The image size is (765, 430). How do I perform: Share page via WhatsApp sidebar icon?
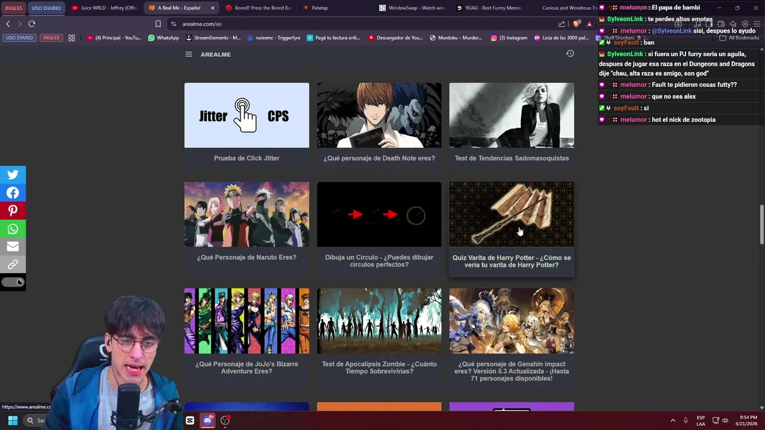pyautogui.click(x=13, y=229)
